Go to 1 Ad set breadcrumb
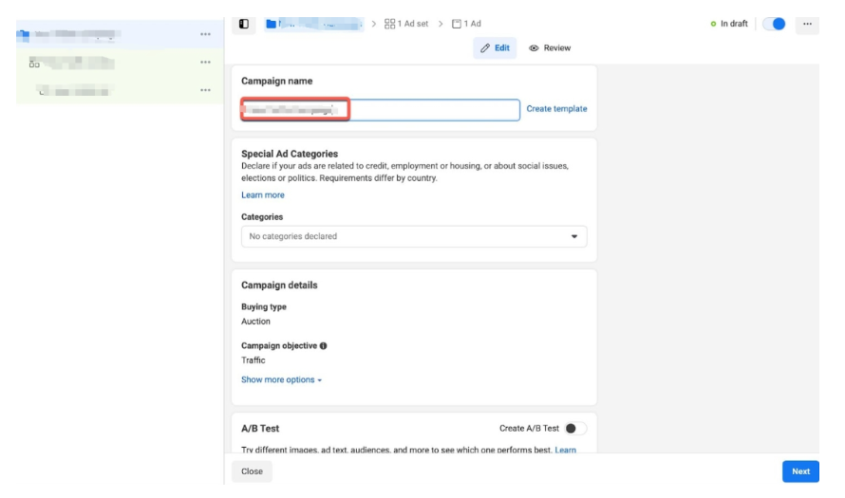This screenshot has width=845, height=498. (406, 24)
